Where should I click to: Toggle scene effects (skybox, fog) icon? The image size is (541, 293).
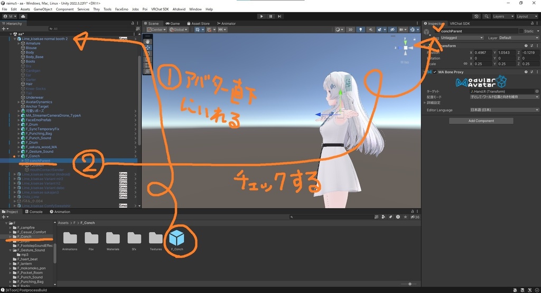380,30
